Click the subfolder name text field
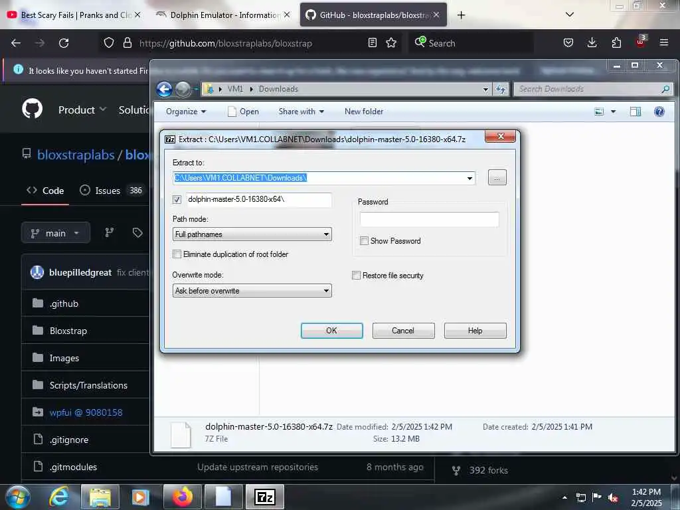This screenshot has width=680, height=510. [x=259, y=200]
